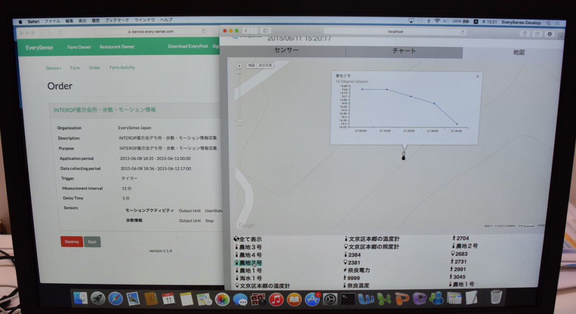Open the ファイル menu
Image resolution: width=576 pixels, height=314 pixels.
[52, 21]
